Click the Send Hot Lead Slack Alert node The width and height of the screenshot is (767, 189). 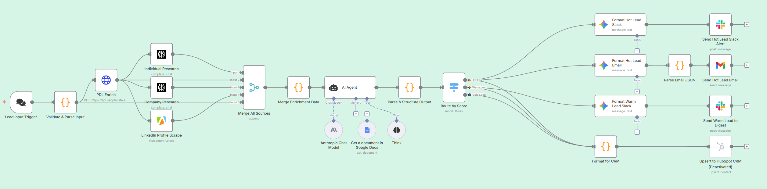tap(720, 25)
